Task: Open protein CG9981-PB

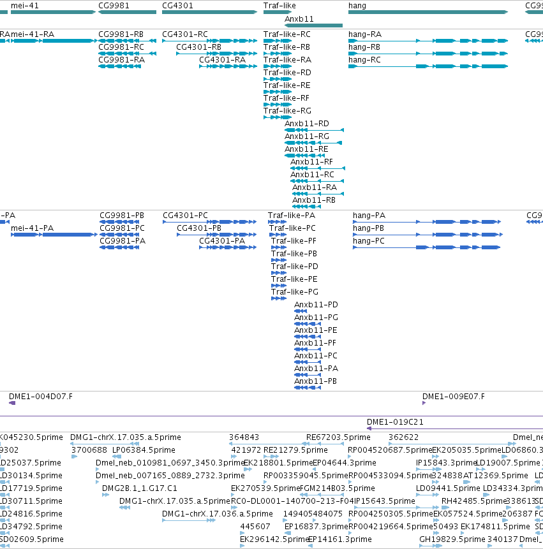Action: tap(119, 222)
